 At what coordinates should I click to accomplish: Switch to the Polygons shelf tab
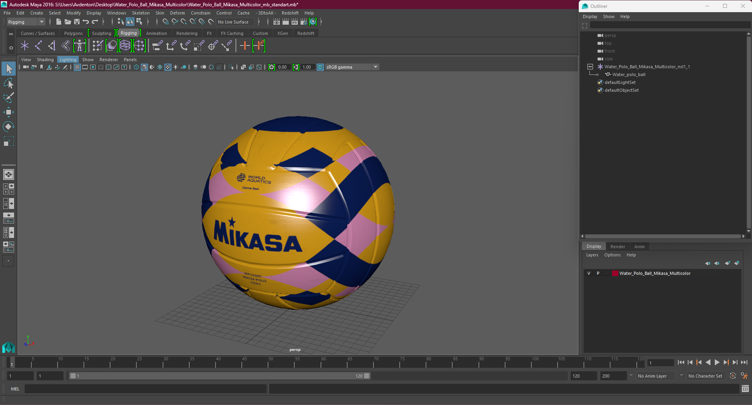tap(73, 33)
